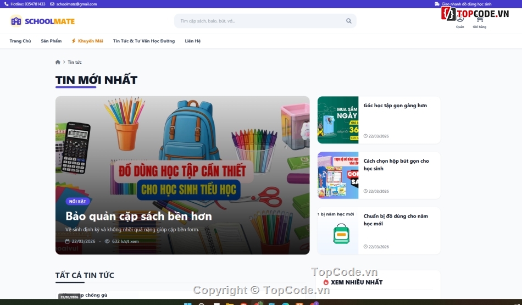
Task: Click date 22/03/2026 on featured article
Action: click(x=84, y=241)
